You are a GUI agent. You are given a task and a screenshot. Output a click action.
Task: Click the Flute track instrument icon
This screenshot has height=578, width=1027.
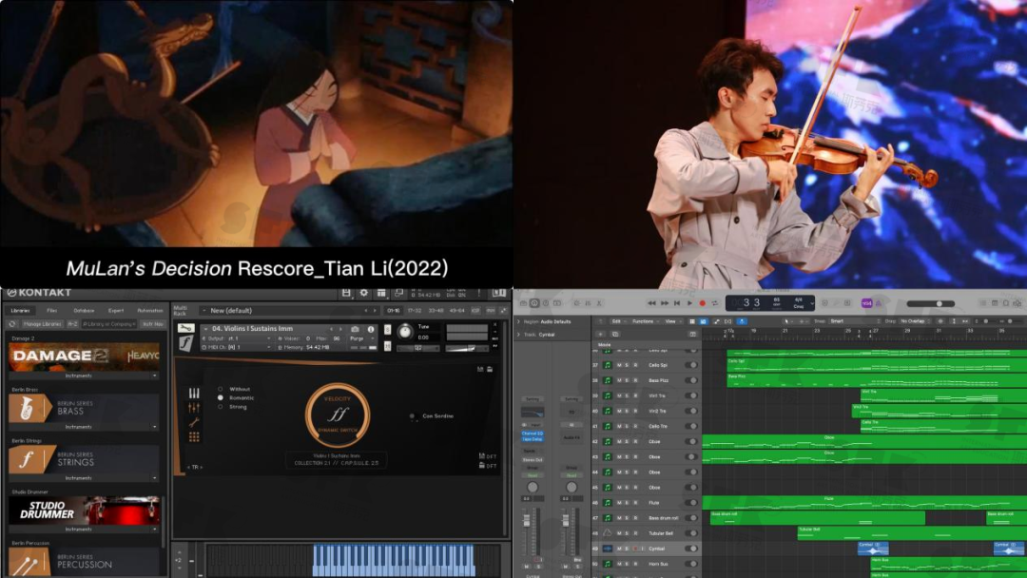607,503
